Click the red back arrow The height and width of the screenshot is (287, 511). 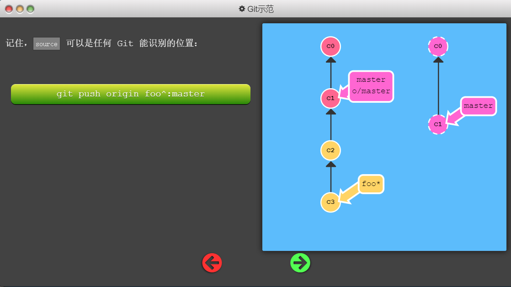212,263
